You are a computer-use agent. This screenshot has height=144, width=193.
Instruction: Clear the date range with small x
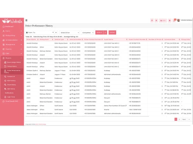(x=56, y=33)
